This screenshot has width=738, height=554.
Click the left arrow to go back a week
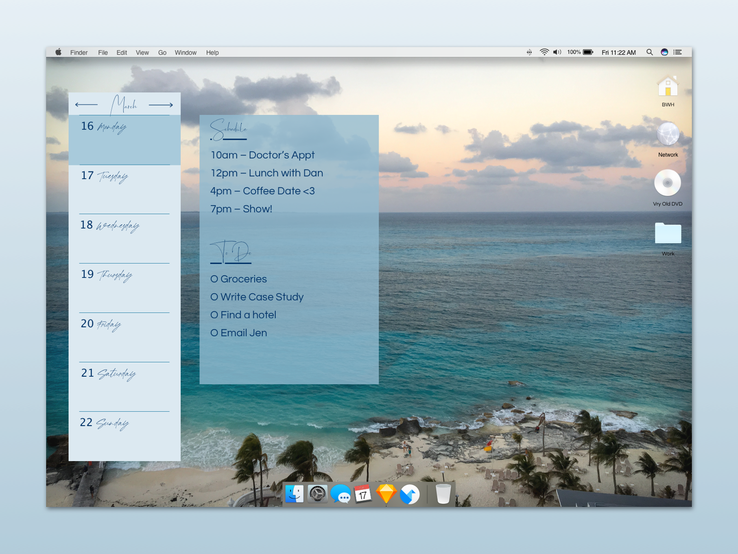pos(85,104)
